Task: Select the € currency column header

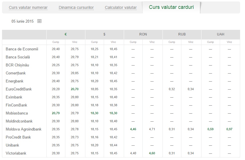Action: point(66,34)
